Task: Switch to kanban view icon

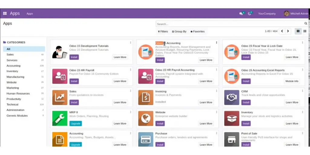Action: tap(298, 31)
